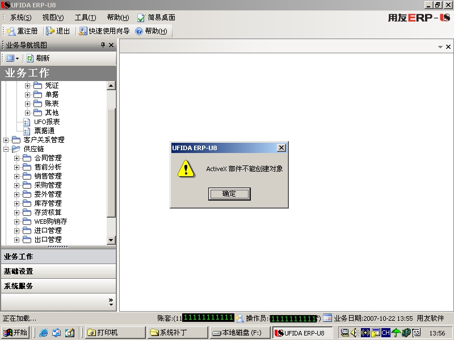This screenshot has height=340, width=454.
Task: Pin the 业务导航视图 panel
Action: [103, 45]
